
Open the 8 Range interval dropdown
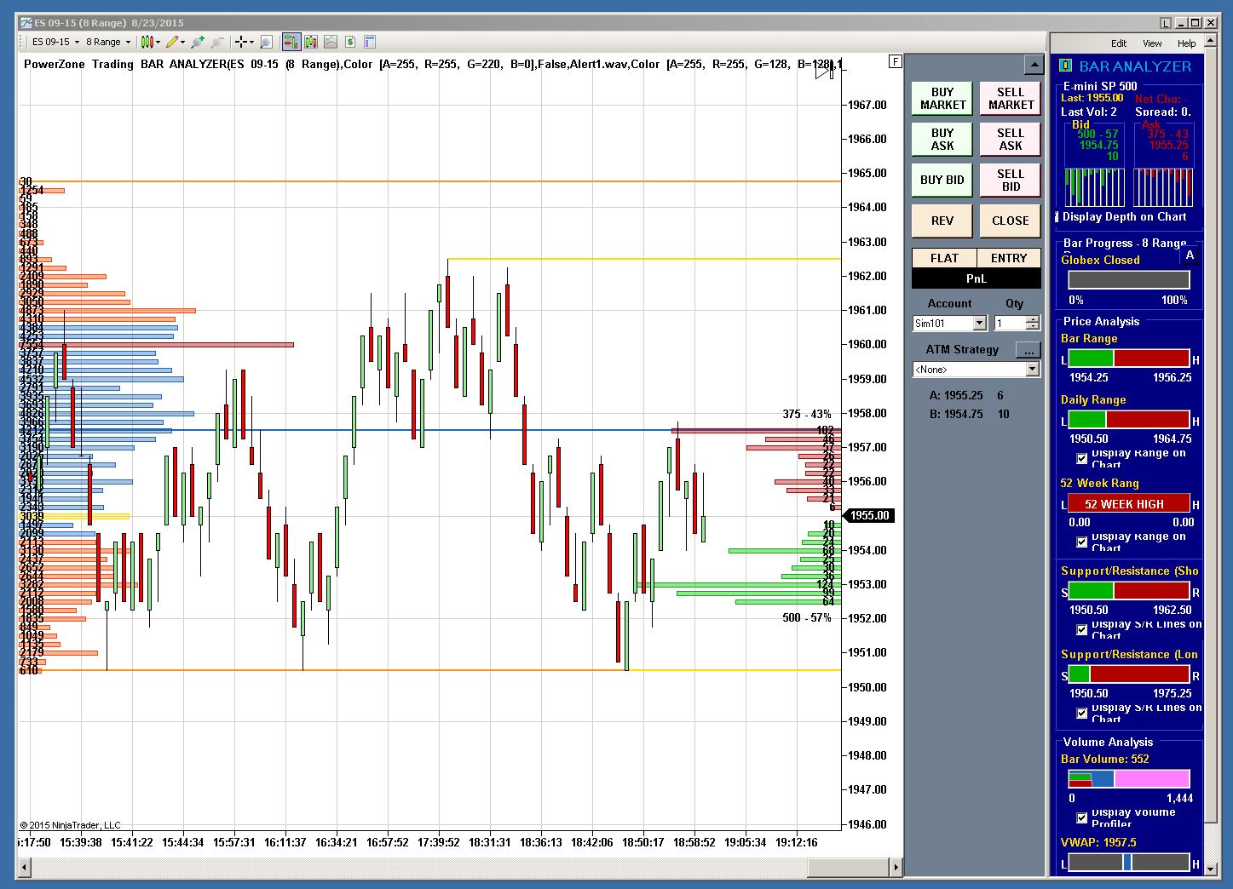(108, 42)
